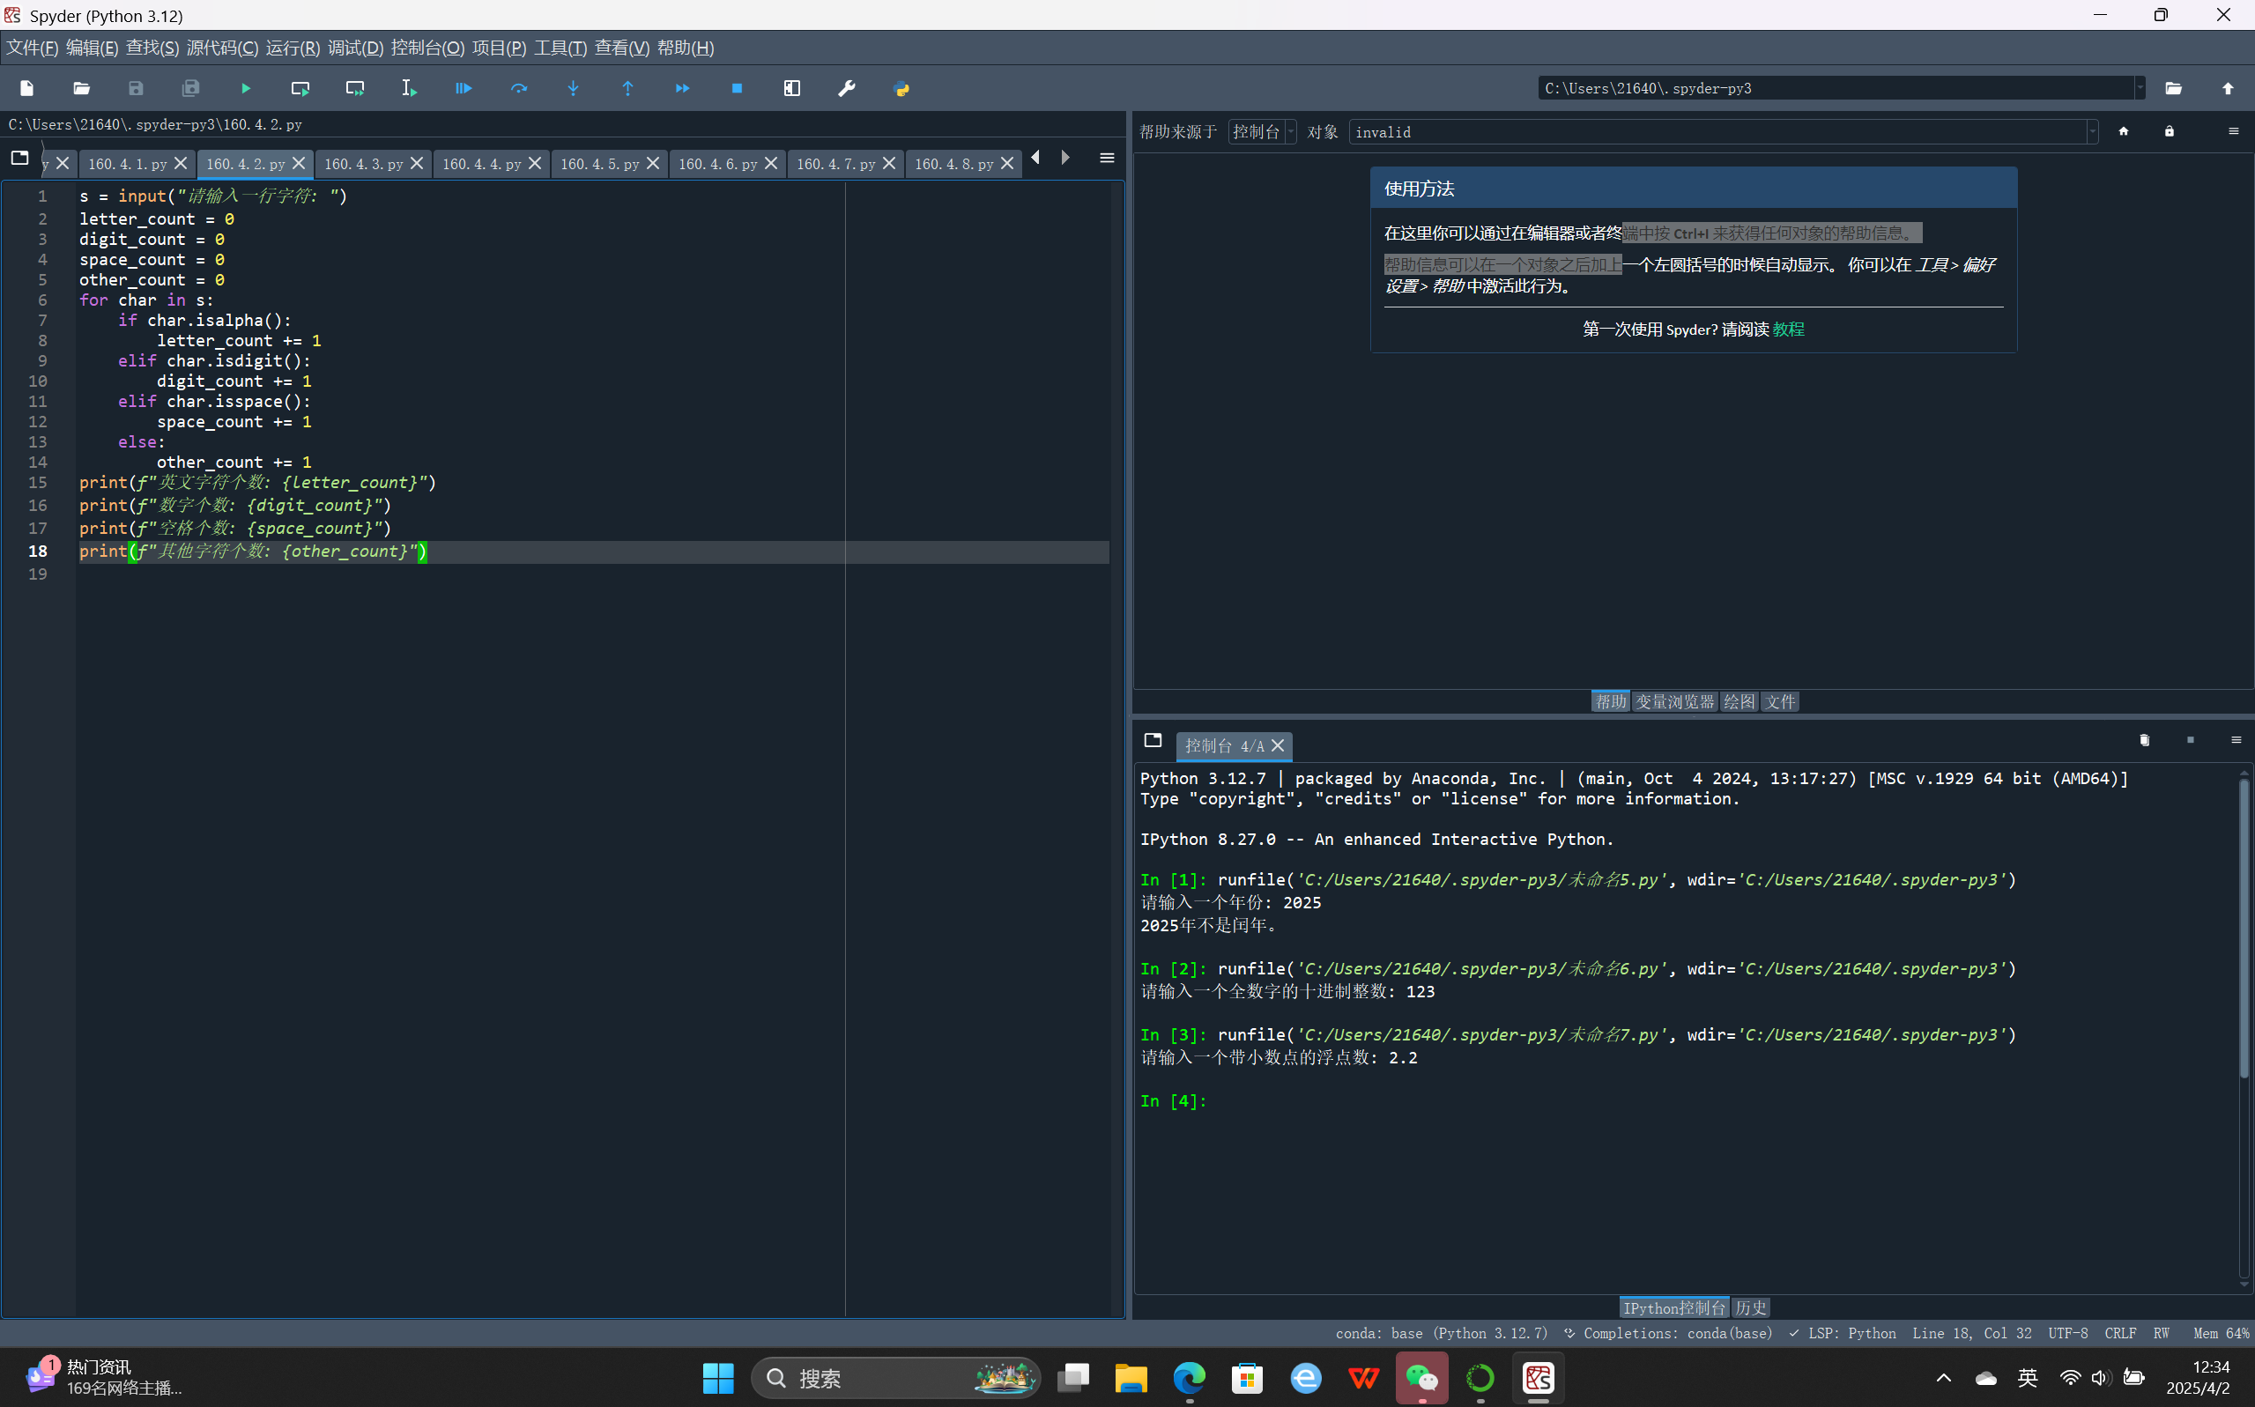The height and width of the screenshot is (1407, 2255).
Task: Click the Save file icon
Action: coord(136,88)
